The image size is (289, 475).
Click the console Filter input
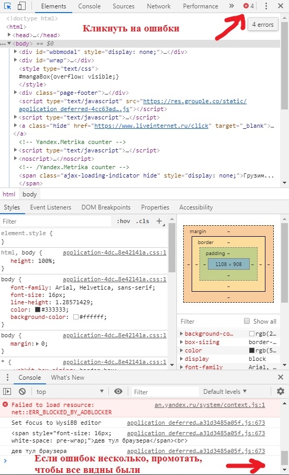(x=165, y=392)
